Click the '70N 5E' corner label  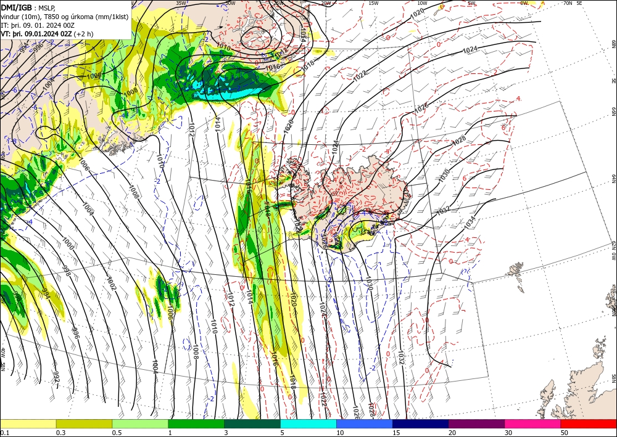coord(573,3)
